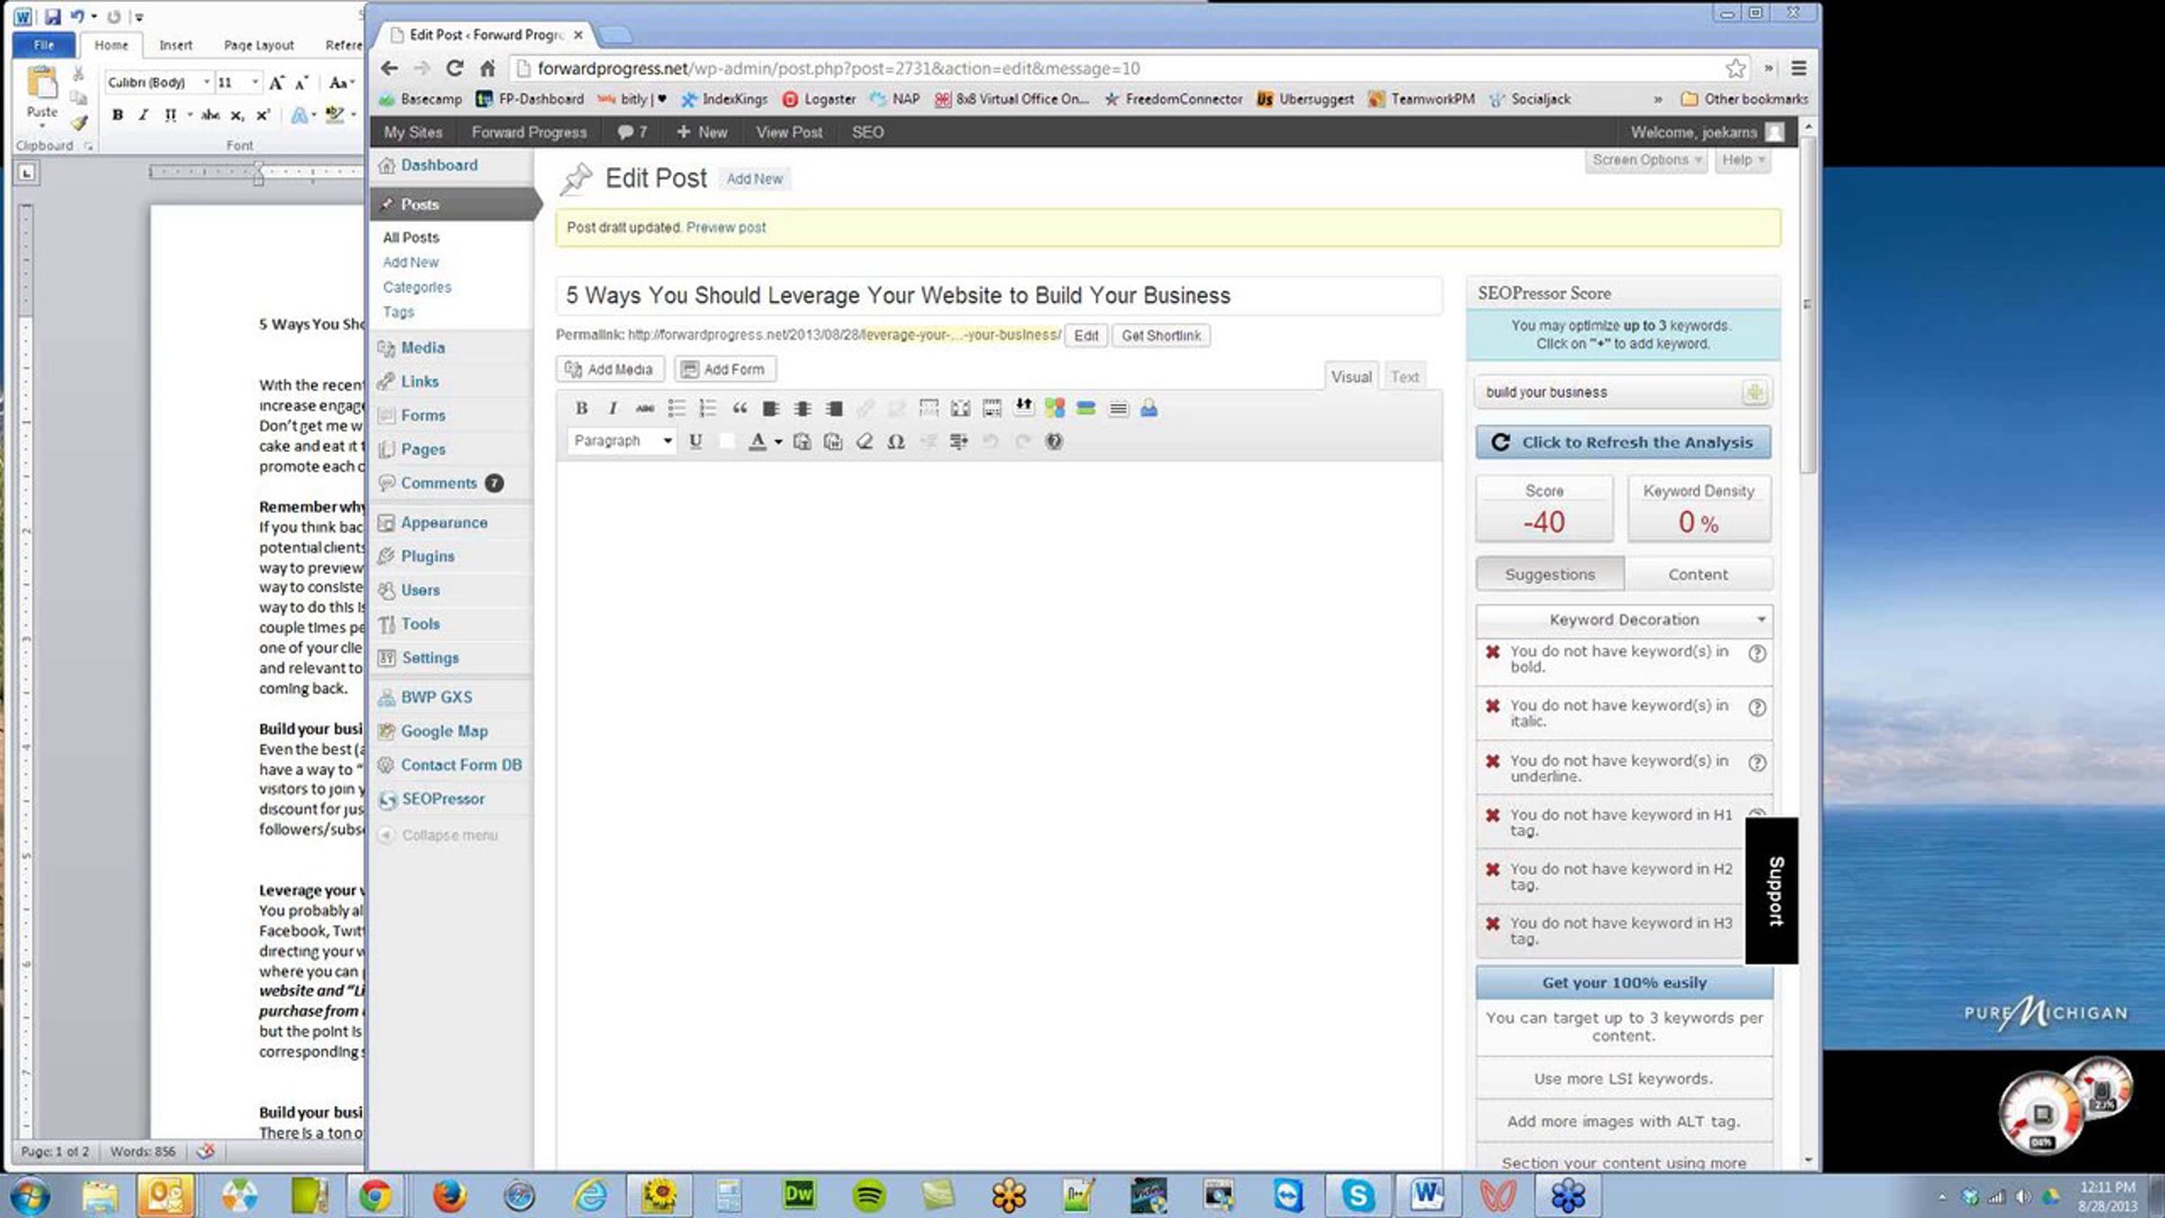Align text center in the post editor
Screen dimensions: 2165x1218
click(x=802, y=409)
